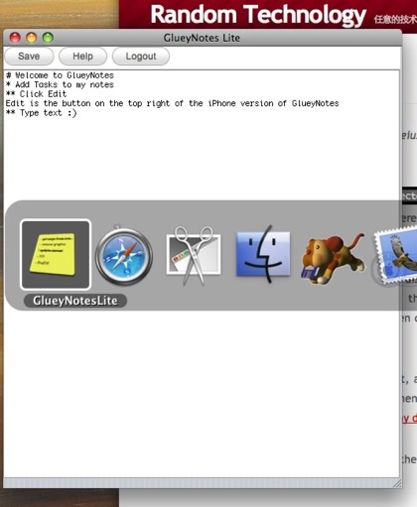Click the line '# Welcome to GlueyNotes'
The height and width of the screenshot is (507, 417).
(60, 75)
